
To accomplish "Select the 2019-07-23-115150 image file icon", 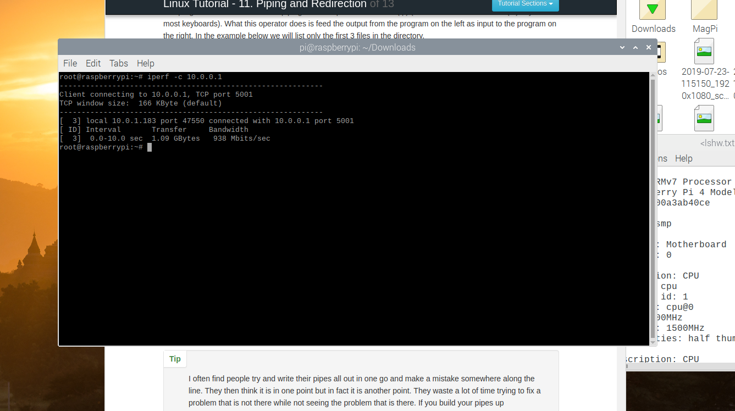I will 704,51.
